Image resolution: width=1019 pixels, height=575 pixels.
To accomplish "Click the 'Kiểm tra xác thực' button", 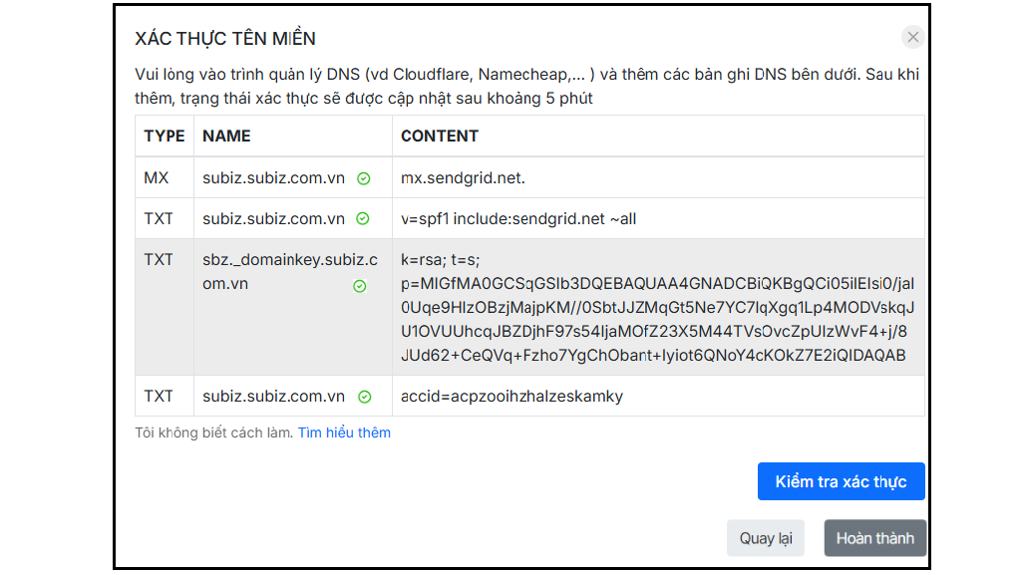I will click(841, 481).
